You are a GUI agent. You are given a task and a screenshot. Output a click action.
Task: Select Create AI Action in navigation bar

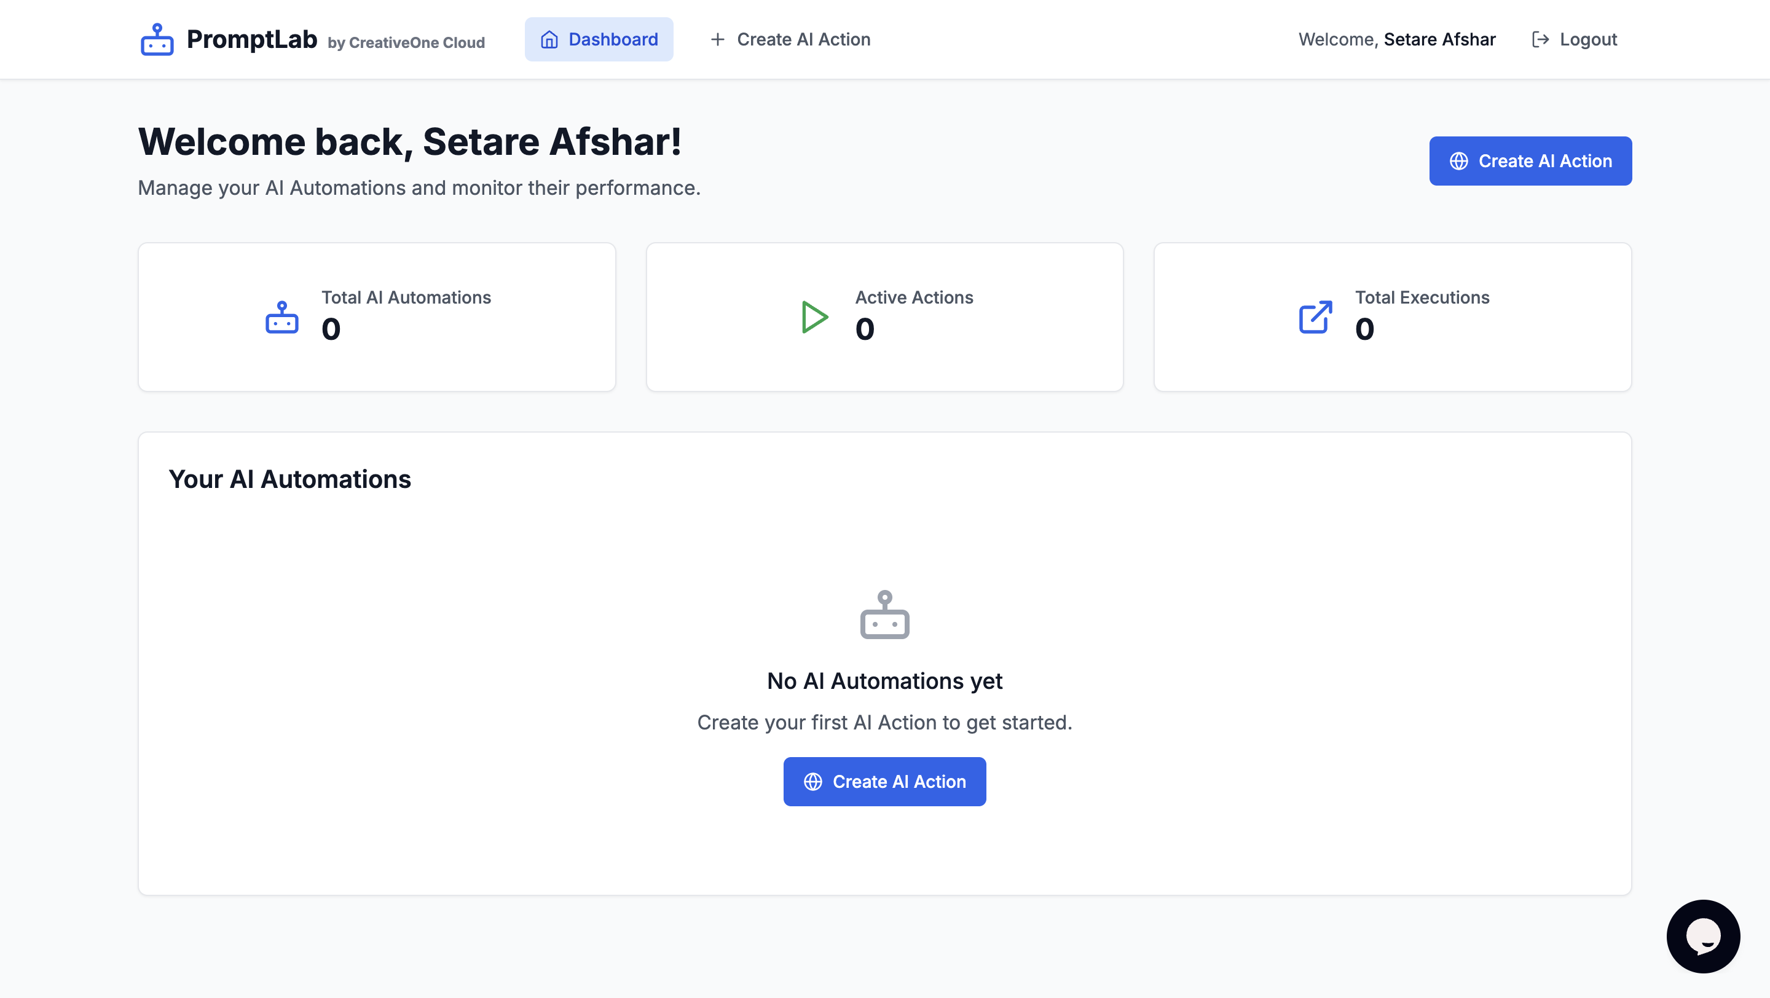[x=790, y=39]
